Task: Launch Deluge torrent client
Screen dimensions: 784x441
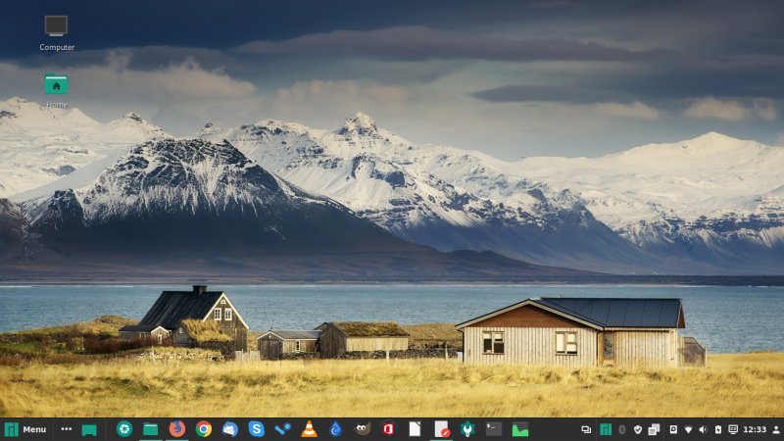Action: (x=335, y=429)
